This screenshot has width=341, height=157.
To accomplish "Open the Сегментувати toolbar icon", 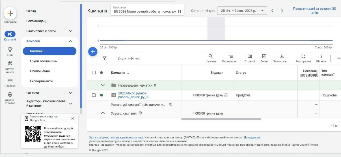I will (230, 56).
